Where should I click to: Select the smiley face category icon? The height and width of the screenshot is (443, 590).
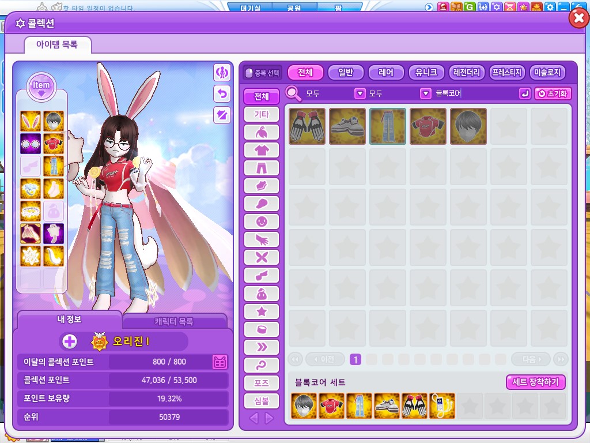pyautogui.click(x=262, y=221)
